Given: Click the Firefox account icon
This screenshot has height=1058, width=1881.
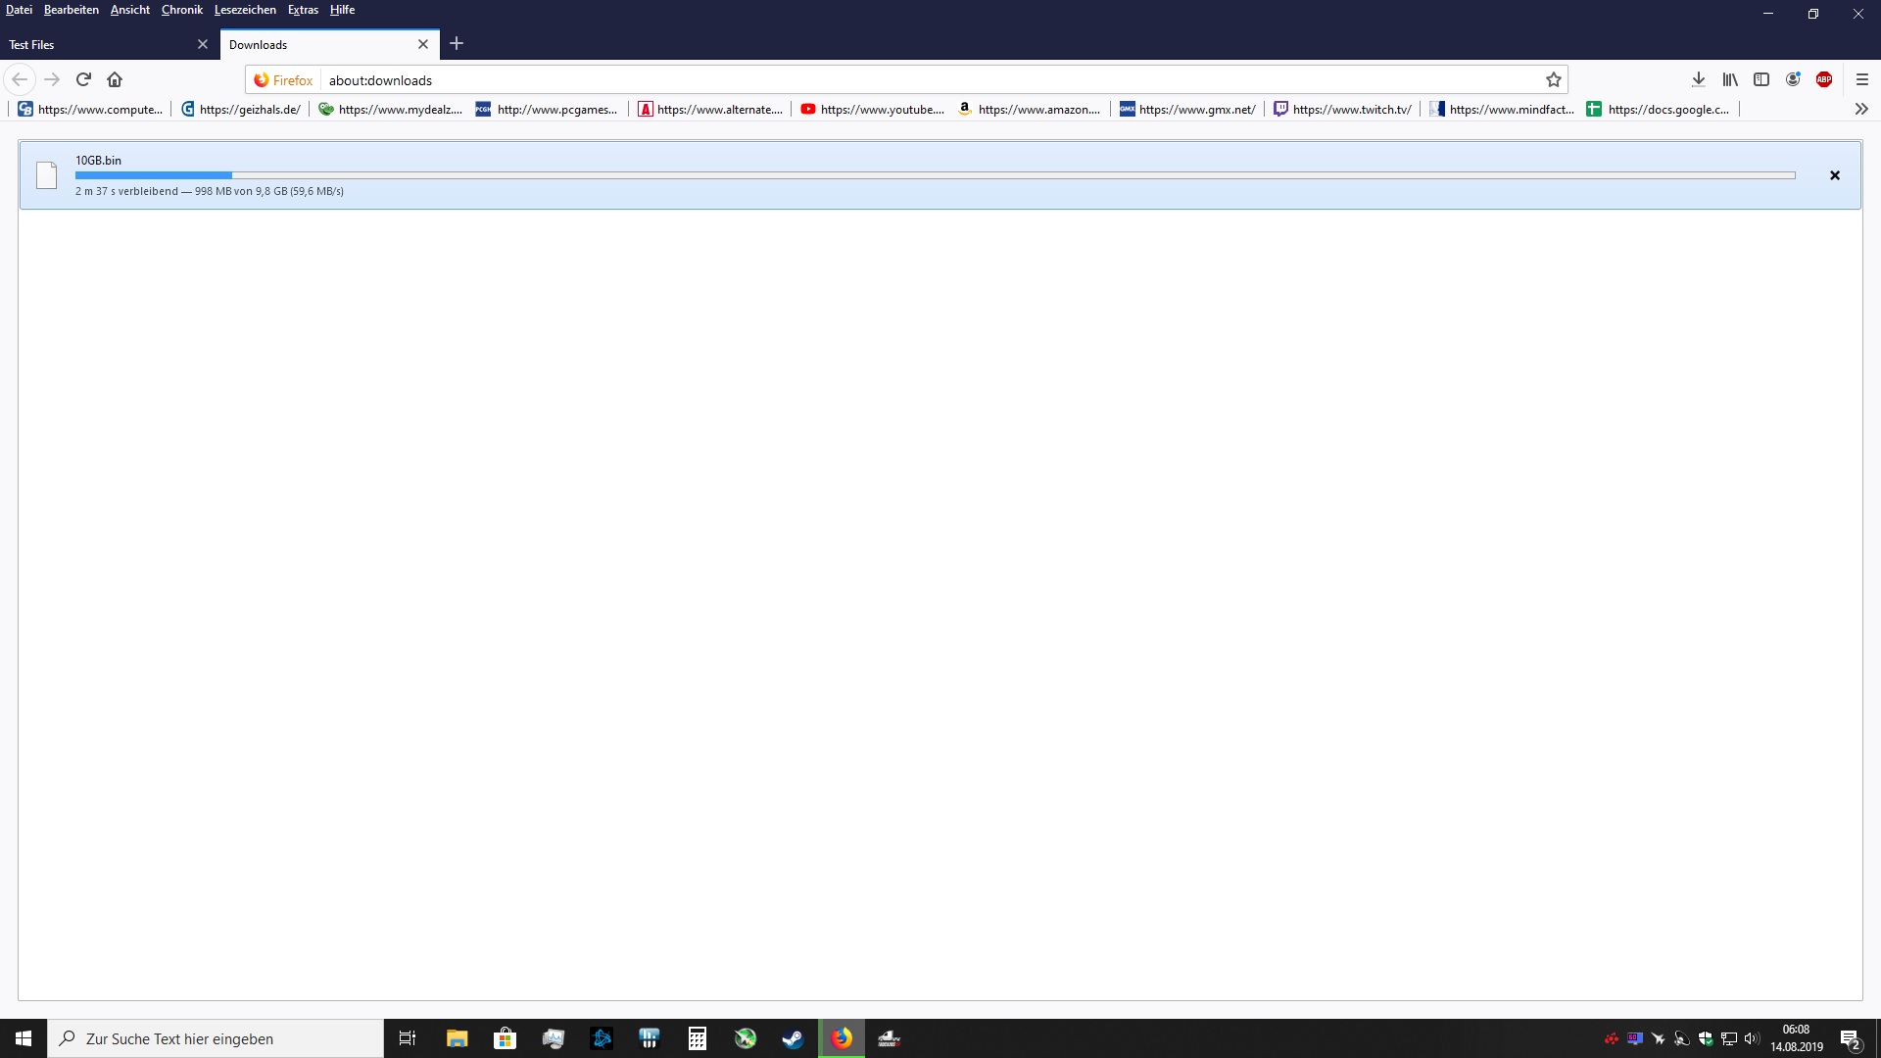Looking at the screenshot, I should click(x=1793, y=79).
